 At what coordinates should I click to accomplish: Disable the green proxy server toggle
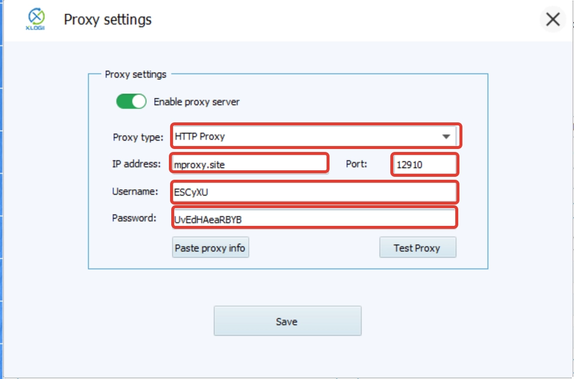click(x=132, y=101)
